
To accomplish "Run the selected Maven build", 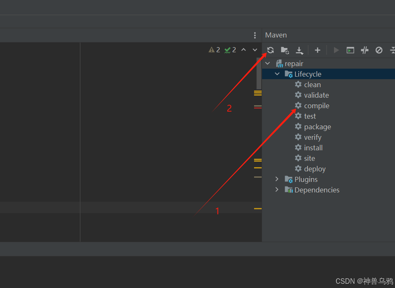I will point(336,50).
